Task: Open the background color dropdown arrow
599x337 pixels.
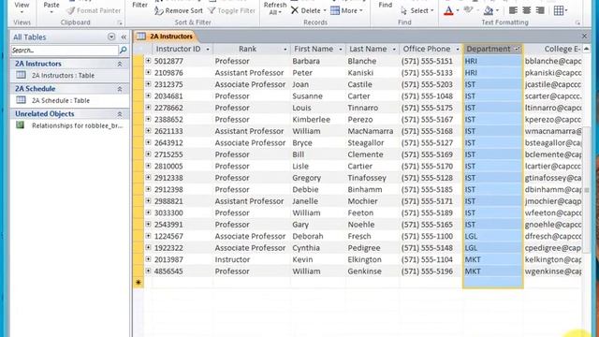Action: [x=497, y=10]
